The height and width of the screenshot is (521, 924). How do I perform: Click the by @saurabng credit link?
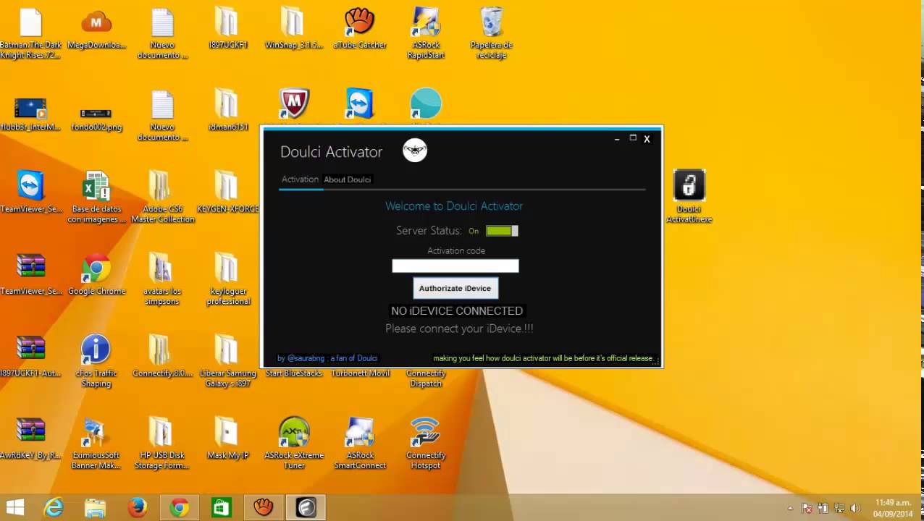point(327,358)
